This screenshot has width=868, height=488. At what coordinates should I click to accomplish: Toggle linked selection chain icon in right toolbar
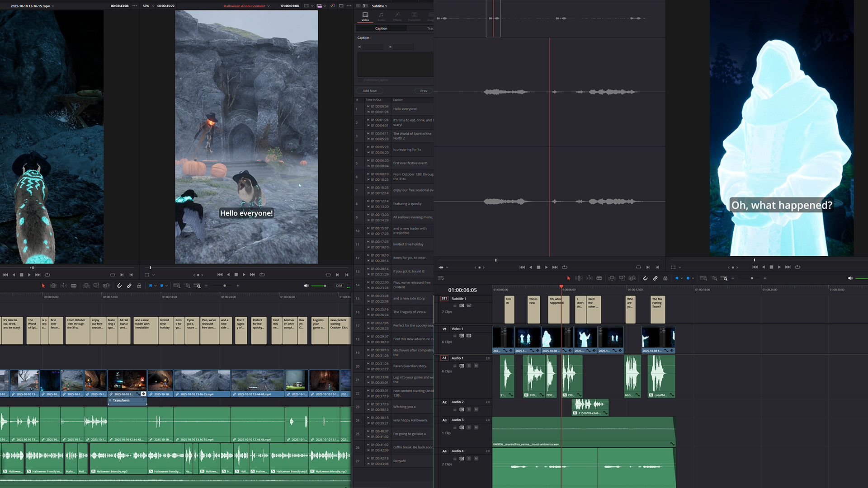[x=655, y=278]
